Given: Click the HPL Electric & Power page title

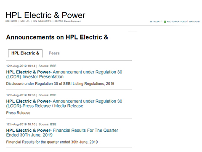Looking at the screenshot, I should 45,15.
